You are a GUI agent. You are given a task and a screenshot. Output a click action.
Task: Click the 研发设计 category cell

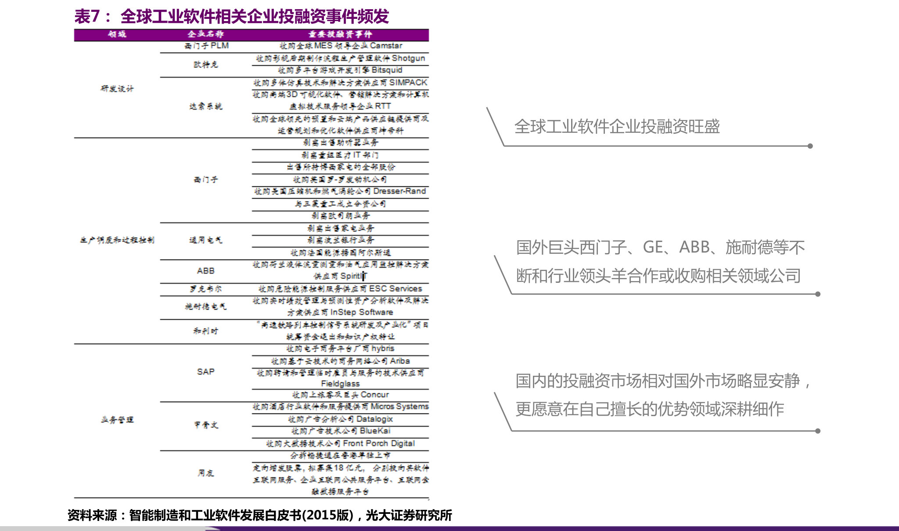click(x=117, y=89)
